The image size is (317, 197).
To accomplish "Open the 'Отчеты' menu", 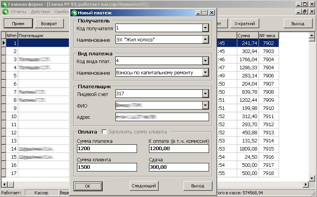I will click(18, 12).
